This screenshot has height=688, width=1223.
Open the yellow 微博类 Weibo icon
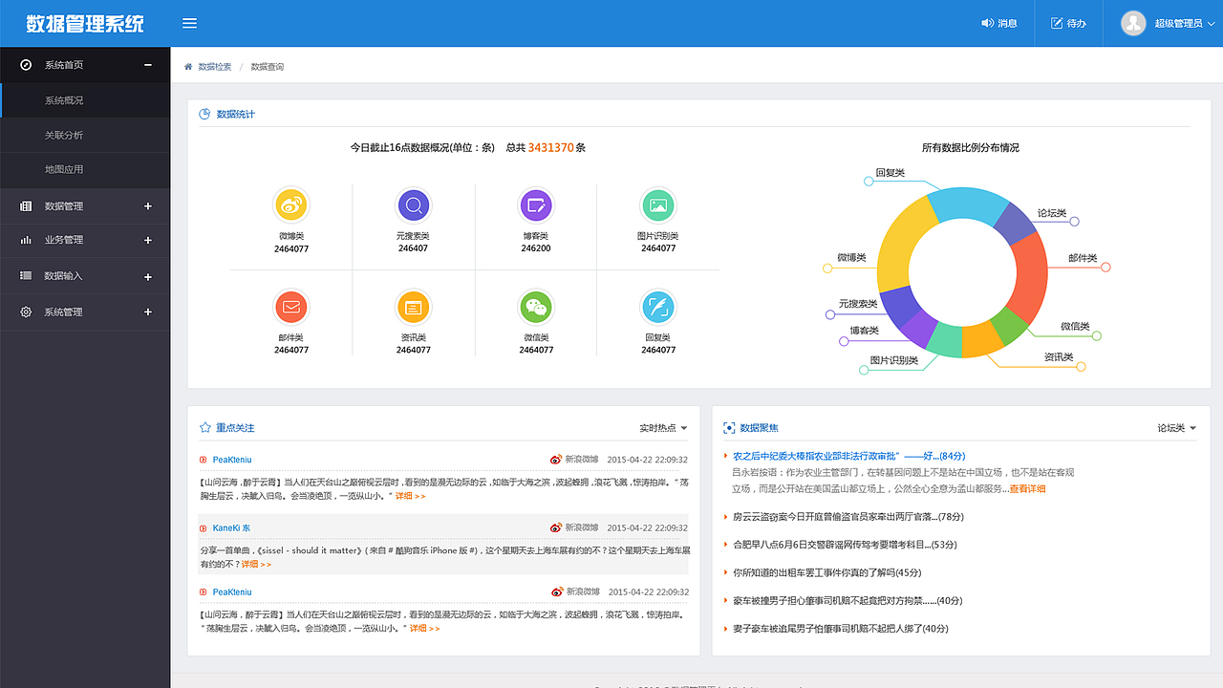291,204
